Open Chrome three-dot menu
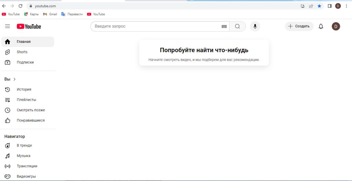This screenshot has width=352, height=181. click(x=346, y=6)
